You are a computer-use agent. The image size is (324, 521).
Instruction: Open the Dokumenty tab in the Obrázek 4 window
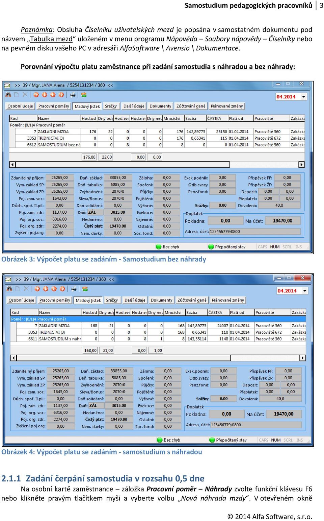click(x=161, y=300)
